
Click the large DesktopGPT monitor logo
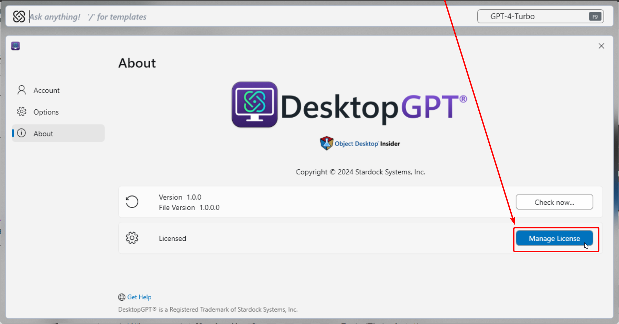coord(254,105)
